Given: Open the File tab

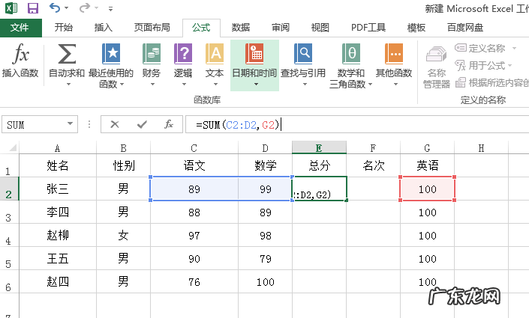Looking at the screenshot, I should 20,28.
